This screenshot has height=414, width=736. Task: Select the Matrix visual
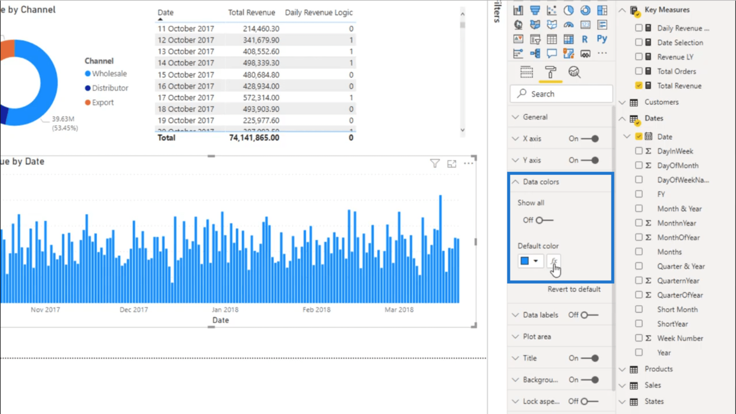pos(568,39)
